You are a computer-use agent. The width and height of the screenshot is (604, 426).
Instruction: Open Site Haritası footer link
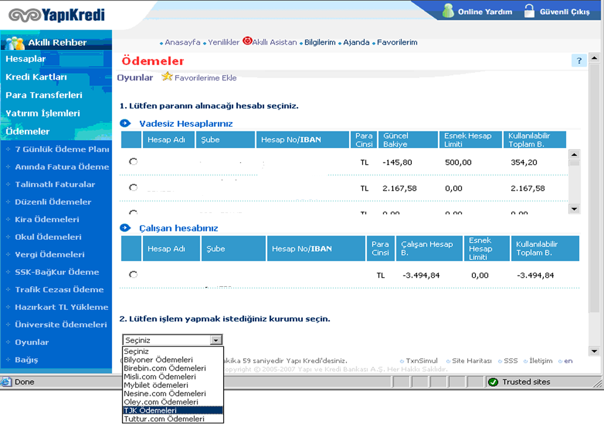(472, 361)
